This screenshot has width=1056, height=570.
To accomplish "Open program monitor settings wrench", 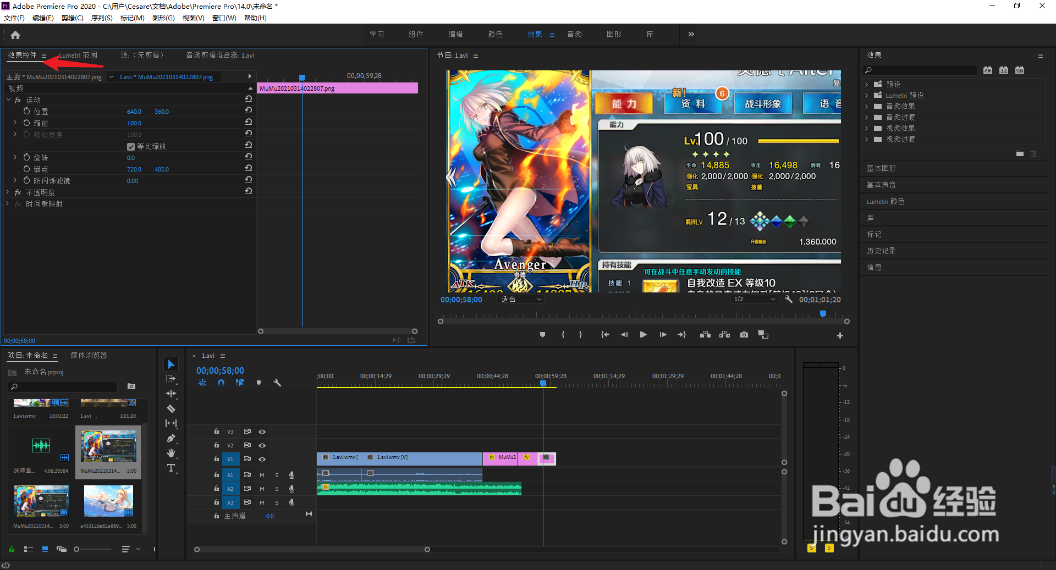I will [x=788, y=300].
